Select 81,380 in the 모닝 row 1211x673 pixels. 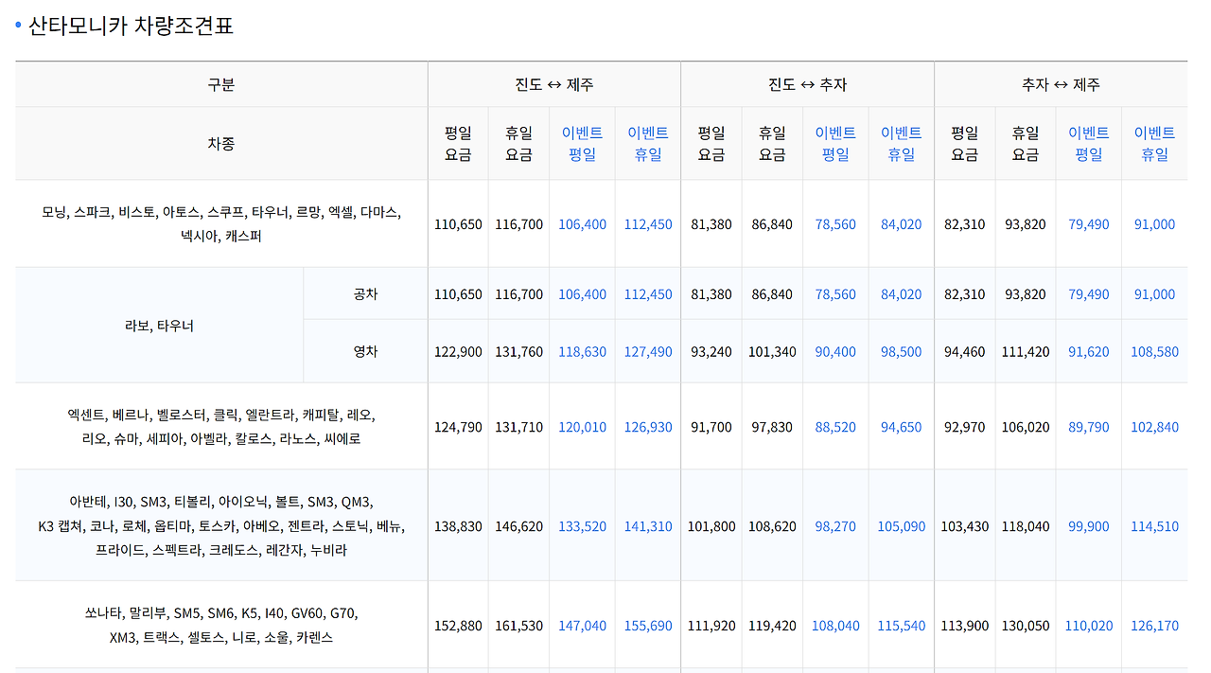711,224
